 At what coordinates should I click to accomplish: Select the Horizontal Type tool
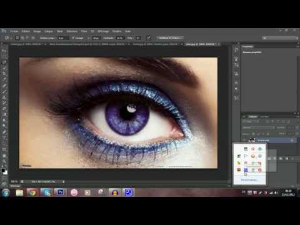point(4,138)
